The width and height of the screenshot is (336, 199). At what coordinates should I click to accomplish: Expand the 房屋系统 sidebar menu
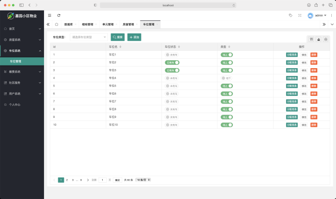22,40
